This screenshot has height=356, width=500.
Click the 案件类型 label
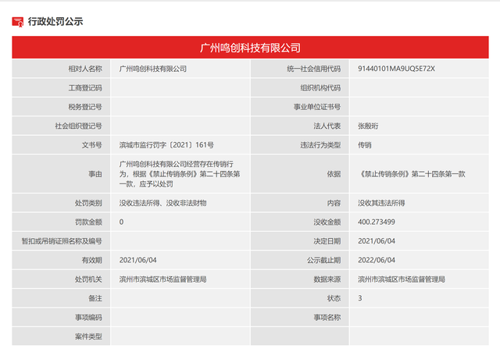click(x=88, y=337)
